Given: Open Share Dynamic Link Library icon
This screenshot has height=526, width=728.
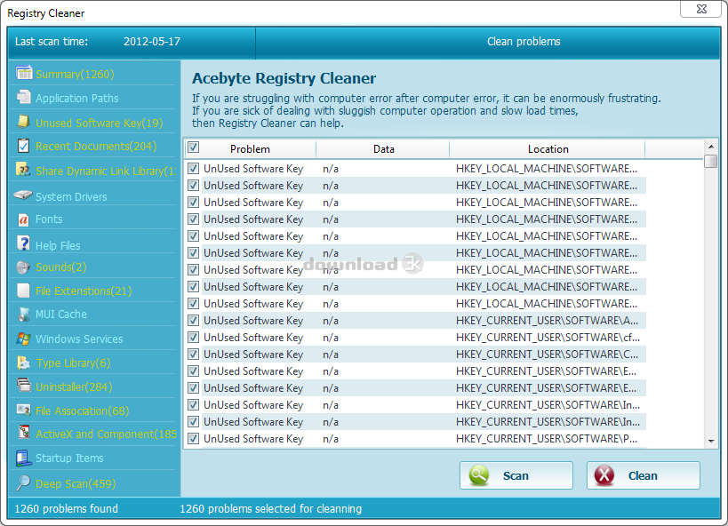Looking at the screenshot, I should pyautogui.click(x=23, y=170).
